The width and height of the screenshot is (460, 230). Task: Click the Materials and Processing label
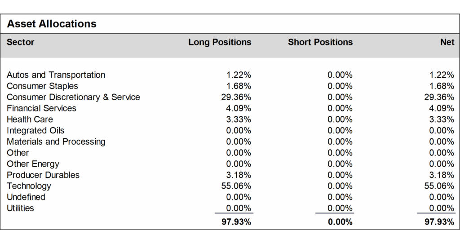pyautogui.click(x=56, y=142)
